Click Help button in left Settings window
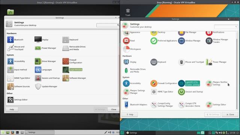The image size is (240, 135). tap(12, 109)
